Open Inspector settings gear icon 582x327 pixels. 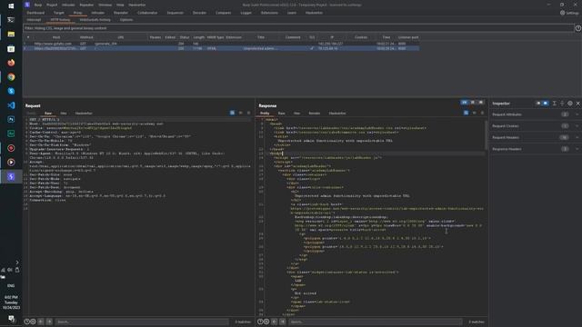coord(570,104)
